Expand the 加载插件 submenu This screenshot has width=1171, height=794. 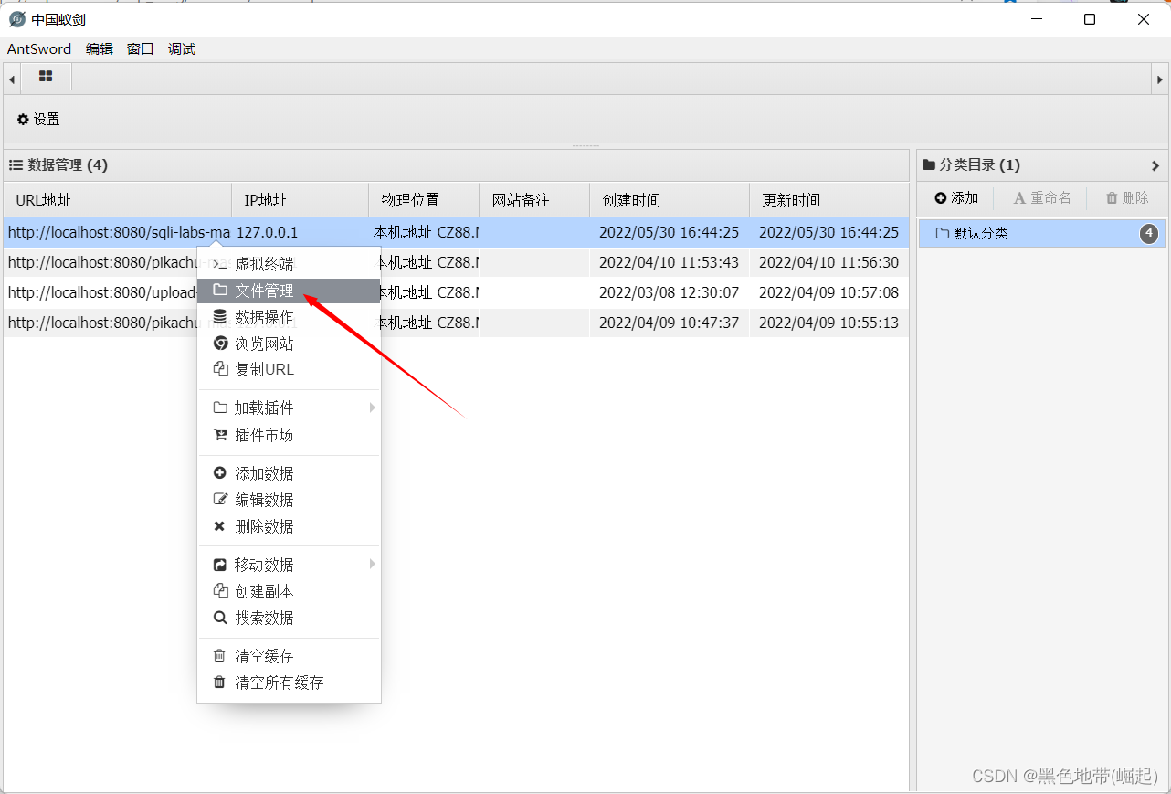[x=265, y=407]
